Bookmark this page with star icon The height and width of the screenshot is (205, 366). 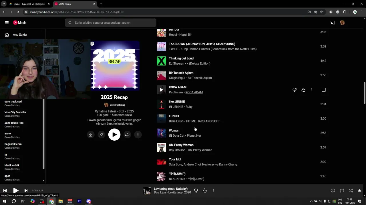(x=321, y=12)
